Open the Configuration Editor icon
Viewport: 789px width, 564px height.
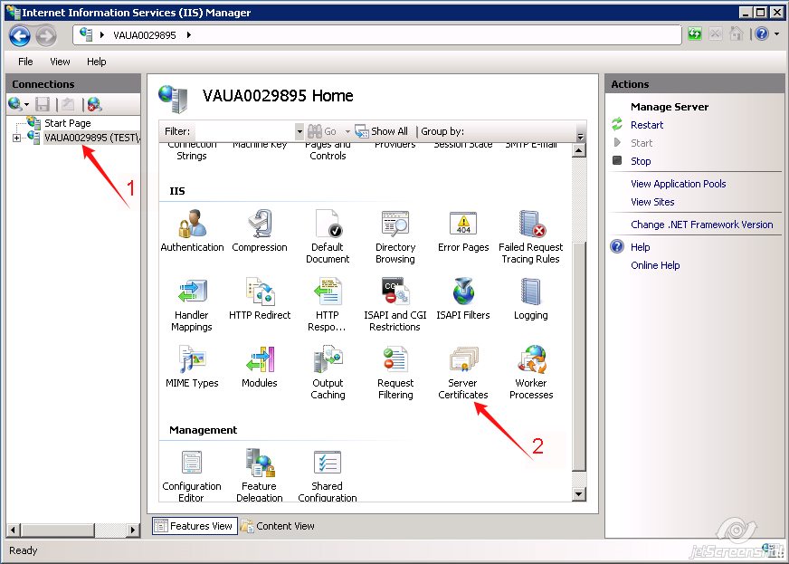coord(191,464)
